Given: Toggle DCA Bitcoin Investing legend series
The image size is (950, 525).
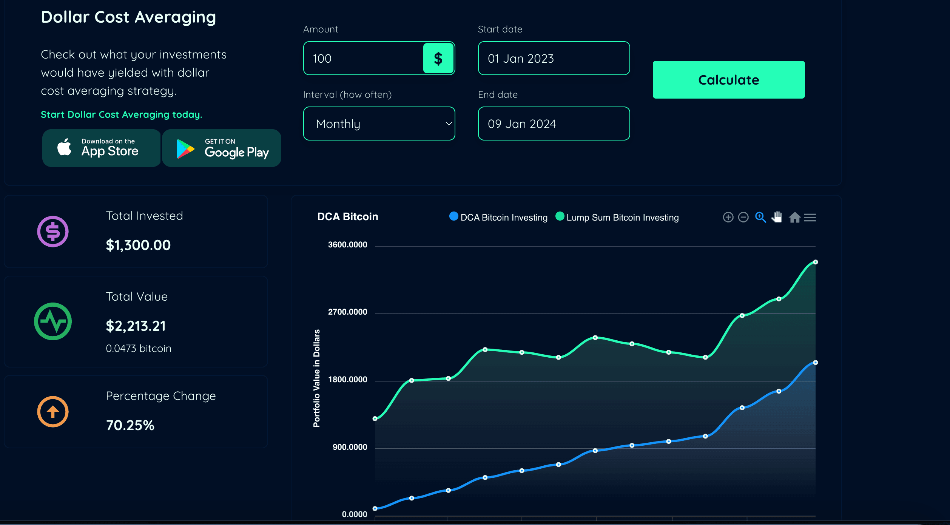Looking at the screenshot, I should point(498,217).
